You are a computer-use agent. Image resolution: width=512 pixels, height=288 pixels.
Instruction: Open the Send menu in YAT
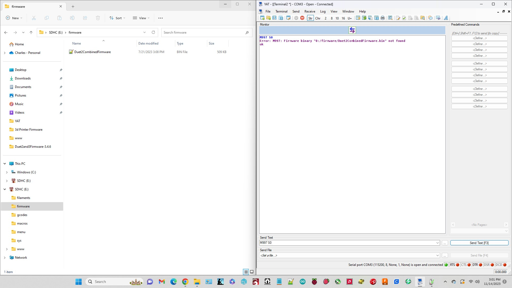coord(296,11)
